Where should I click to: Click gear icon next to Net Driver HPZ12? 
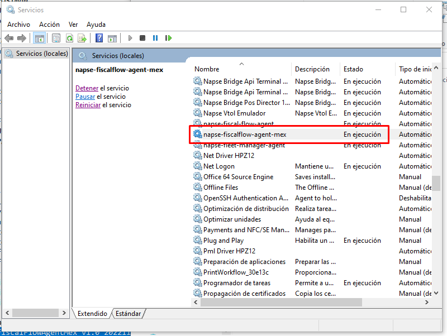coord(197,155)
